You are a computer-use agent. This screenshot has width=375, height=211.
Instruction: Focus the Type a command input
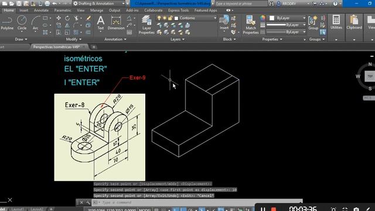197,202
